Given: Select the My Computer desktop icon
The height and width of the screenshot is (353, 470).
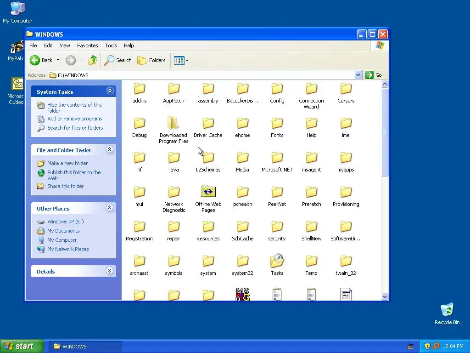Looking at the screenshot, I should point(17,12).
